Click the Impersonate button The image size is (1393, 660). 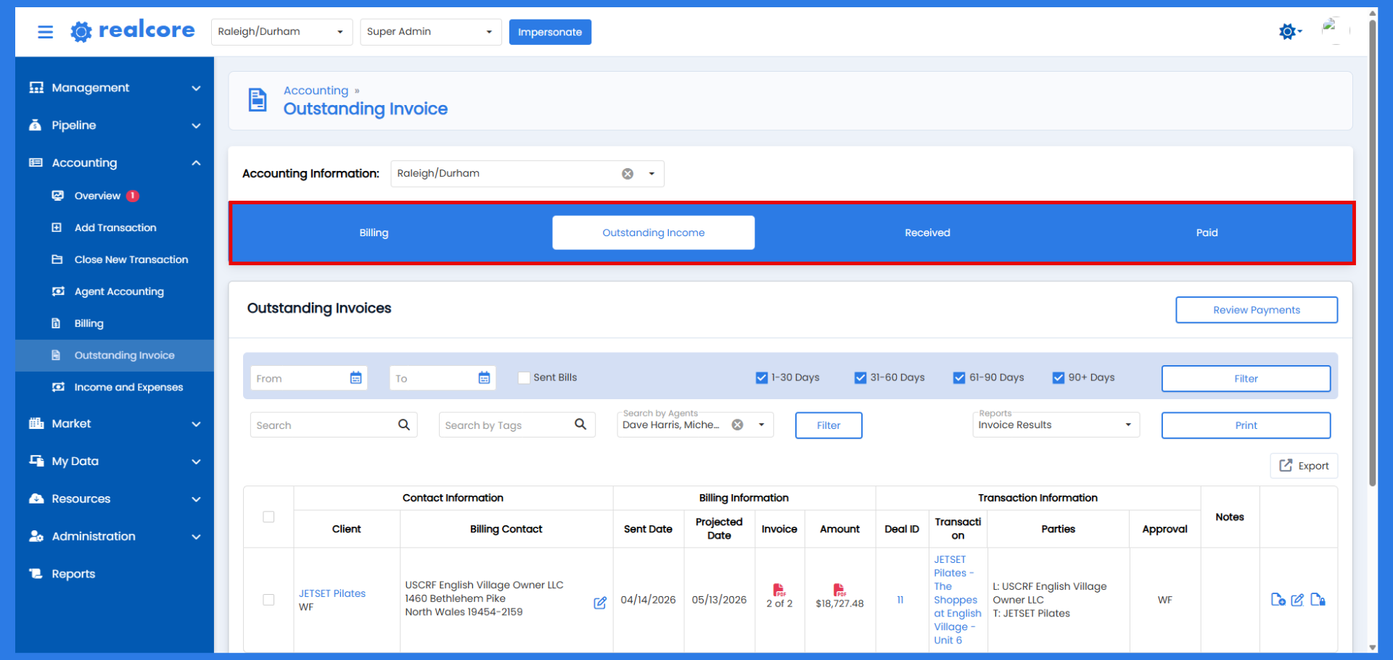click(550, 32)
